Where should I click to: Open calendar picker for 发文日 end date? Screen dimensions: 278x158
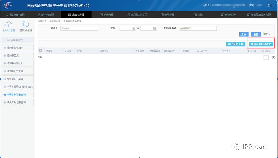tap(155, 28)
